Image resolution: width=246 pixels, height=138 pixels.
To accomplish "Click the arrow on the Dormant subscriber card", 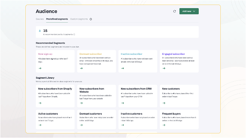I will pyautogui.click(x=81, y=68).
